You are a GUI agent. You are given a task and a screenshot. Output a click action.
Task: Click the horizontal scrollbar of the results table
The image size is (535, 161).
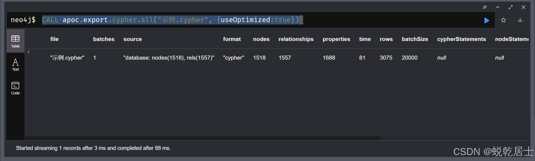[203, 138]
